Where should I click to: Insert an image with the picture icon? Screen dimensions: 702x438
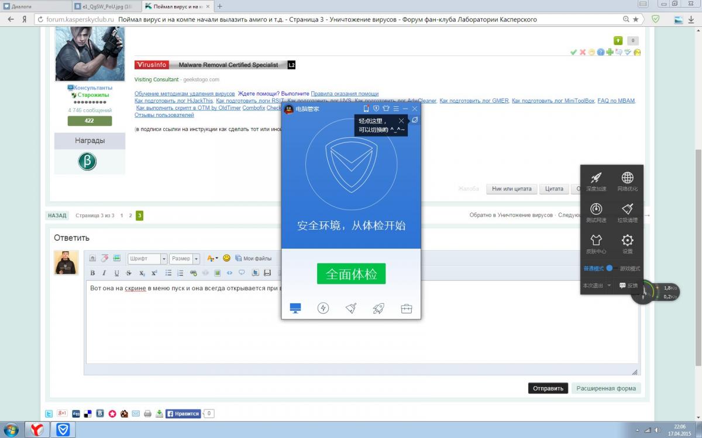click(217, 273)
